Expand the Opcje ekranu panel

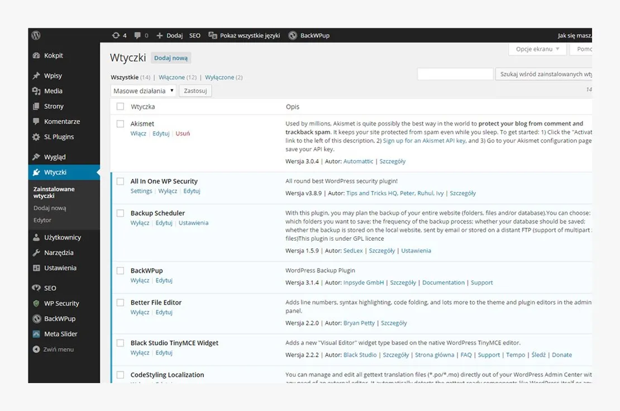[x=536, y=49]
